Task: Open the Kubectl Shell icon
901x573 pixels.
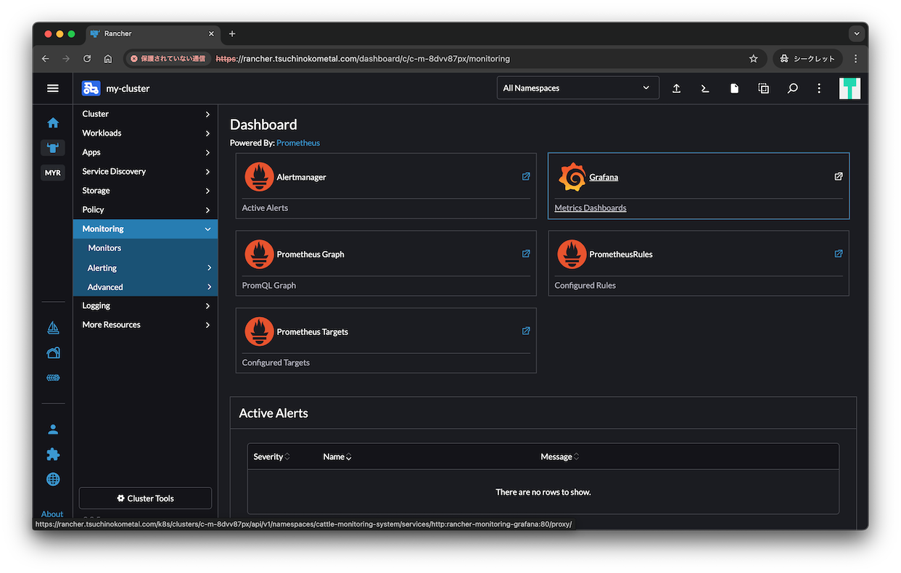Action: pos(705,88)
